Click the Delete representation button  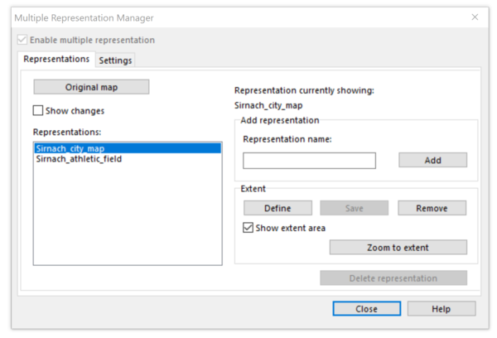[393, 278]
